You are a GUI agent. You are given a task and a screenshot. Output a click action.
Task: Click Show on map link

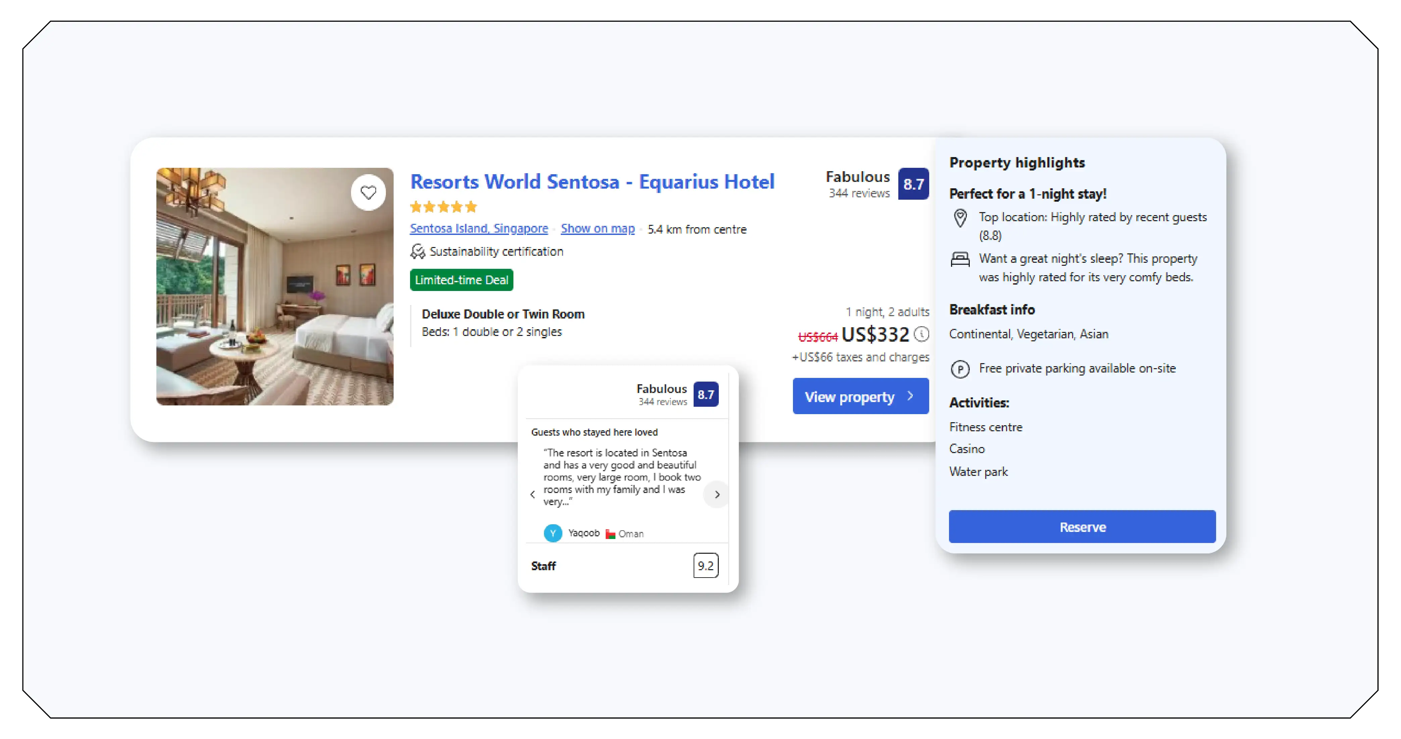click(597, 229)
